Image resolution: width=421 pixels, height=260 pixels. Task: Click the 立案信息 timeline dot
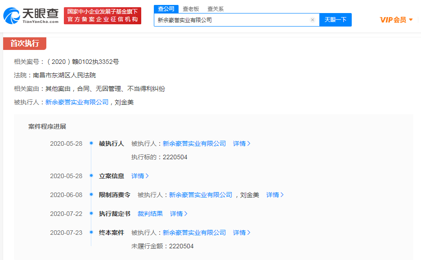(x=91, y=175)
